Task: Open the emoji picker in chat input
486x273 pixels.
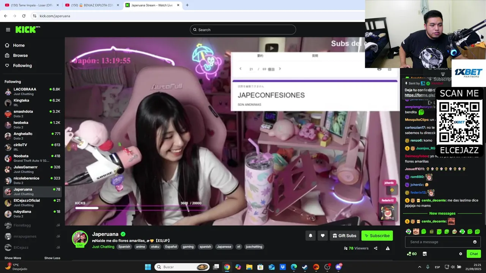Action: [475, 242]
